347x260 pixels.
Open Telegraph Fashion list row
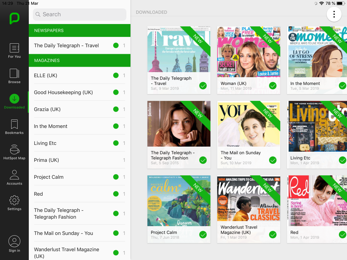coord(80,214)
